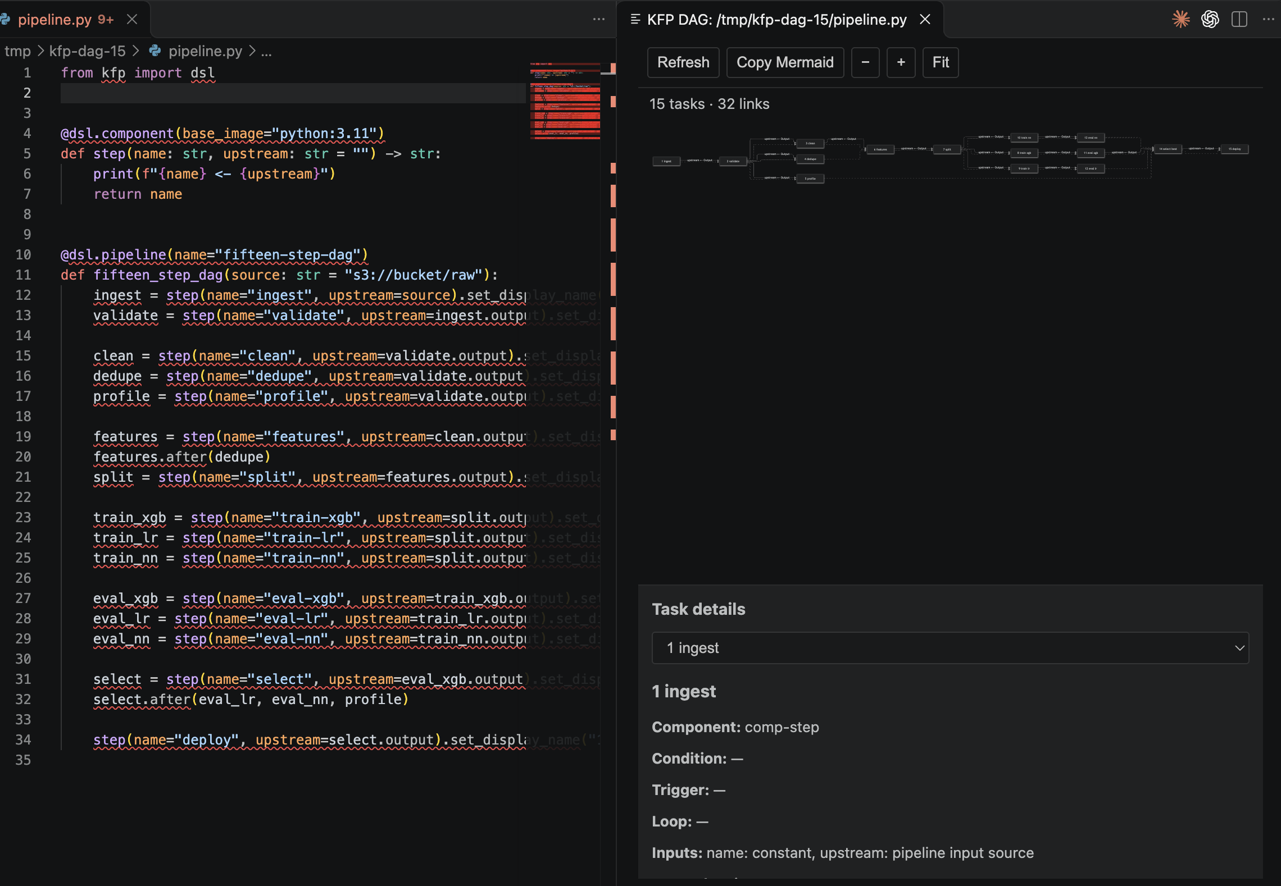Screen dimensions: 1281x886
Task: Select the '8 train xgb' node in the DAG
Action: [1024, 153]
